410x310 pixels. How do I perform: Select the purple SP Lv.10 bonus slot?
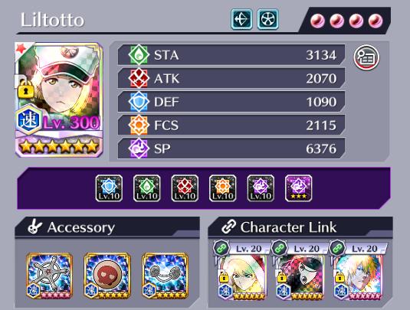pyautogui.click(x=261, y=188)
